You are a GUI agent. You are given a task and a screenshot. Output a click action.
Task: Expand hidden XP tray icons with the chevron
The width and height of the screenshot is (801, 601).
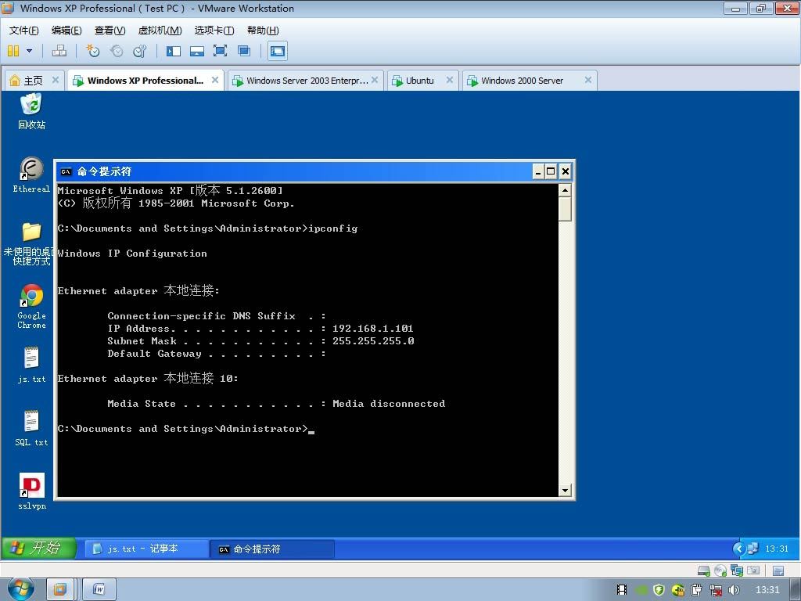pyautogui.click(x=738, y=549)
